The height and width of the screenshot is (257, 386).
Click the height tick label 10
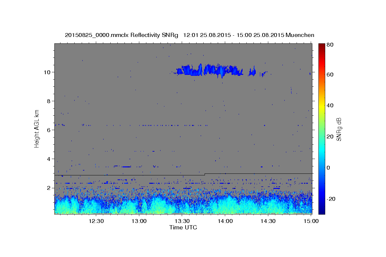pyautogui.click(x=48, y=72)
